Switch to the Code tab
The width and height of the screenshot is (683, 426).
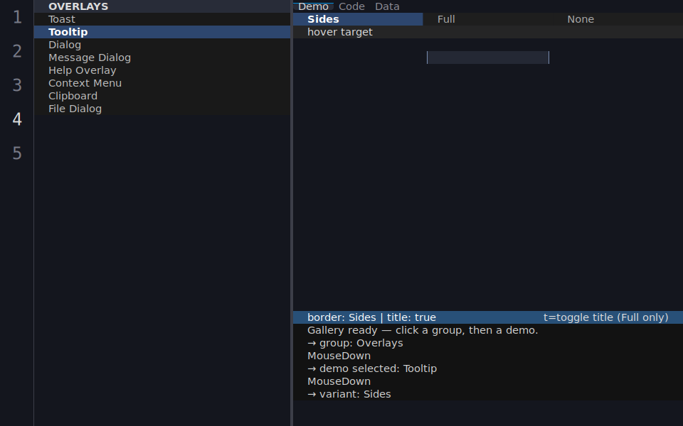(x=351, y=6)
